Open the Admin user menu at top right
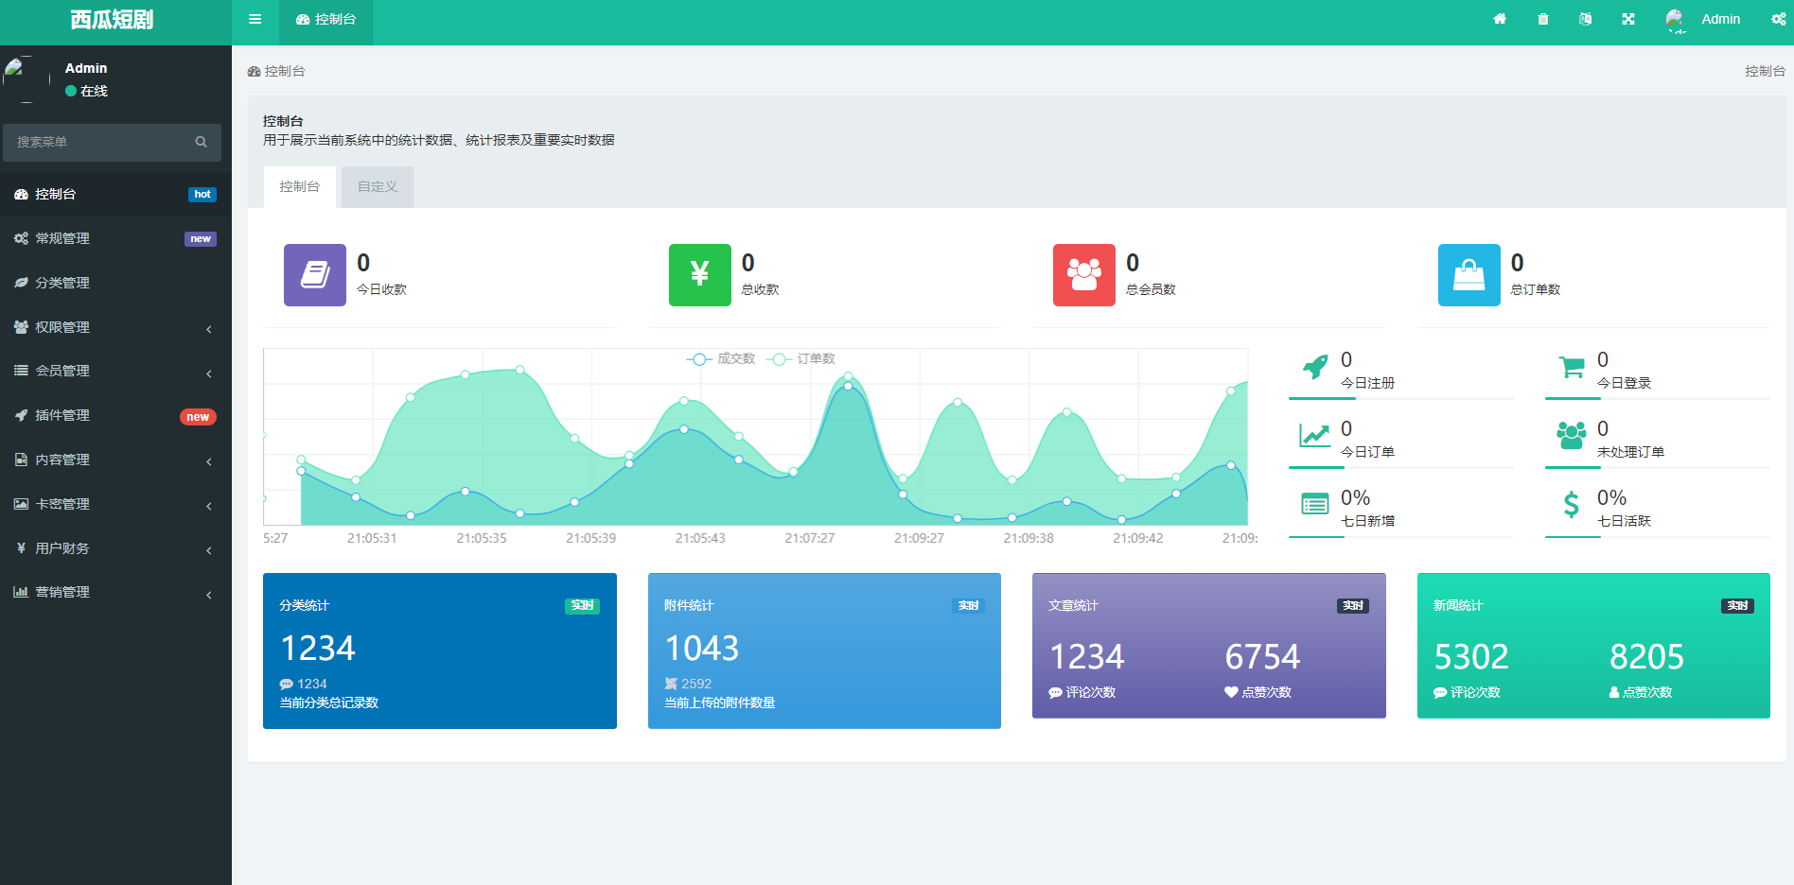The image size is (1794, 885). pos(1704,19)
